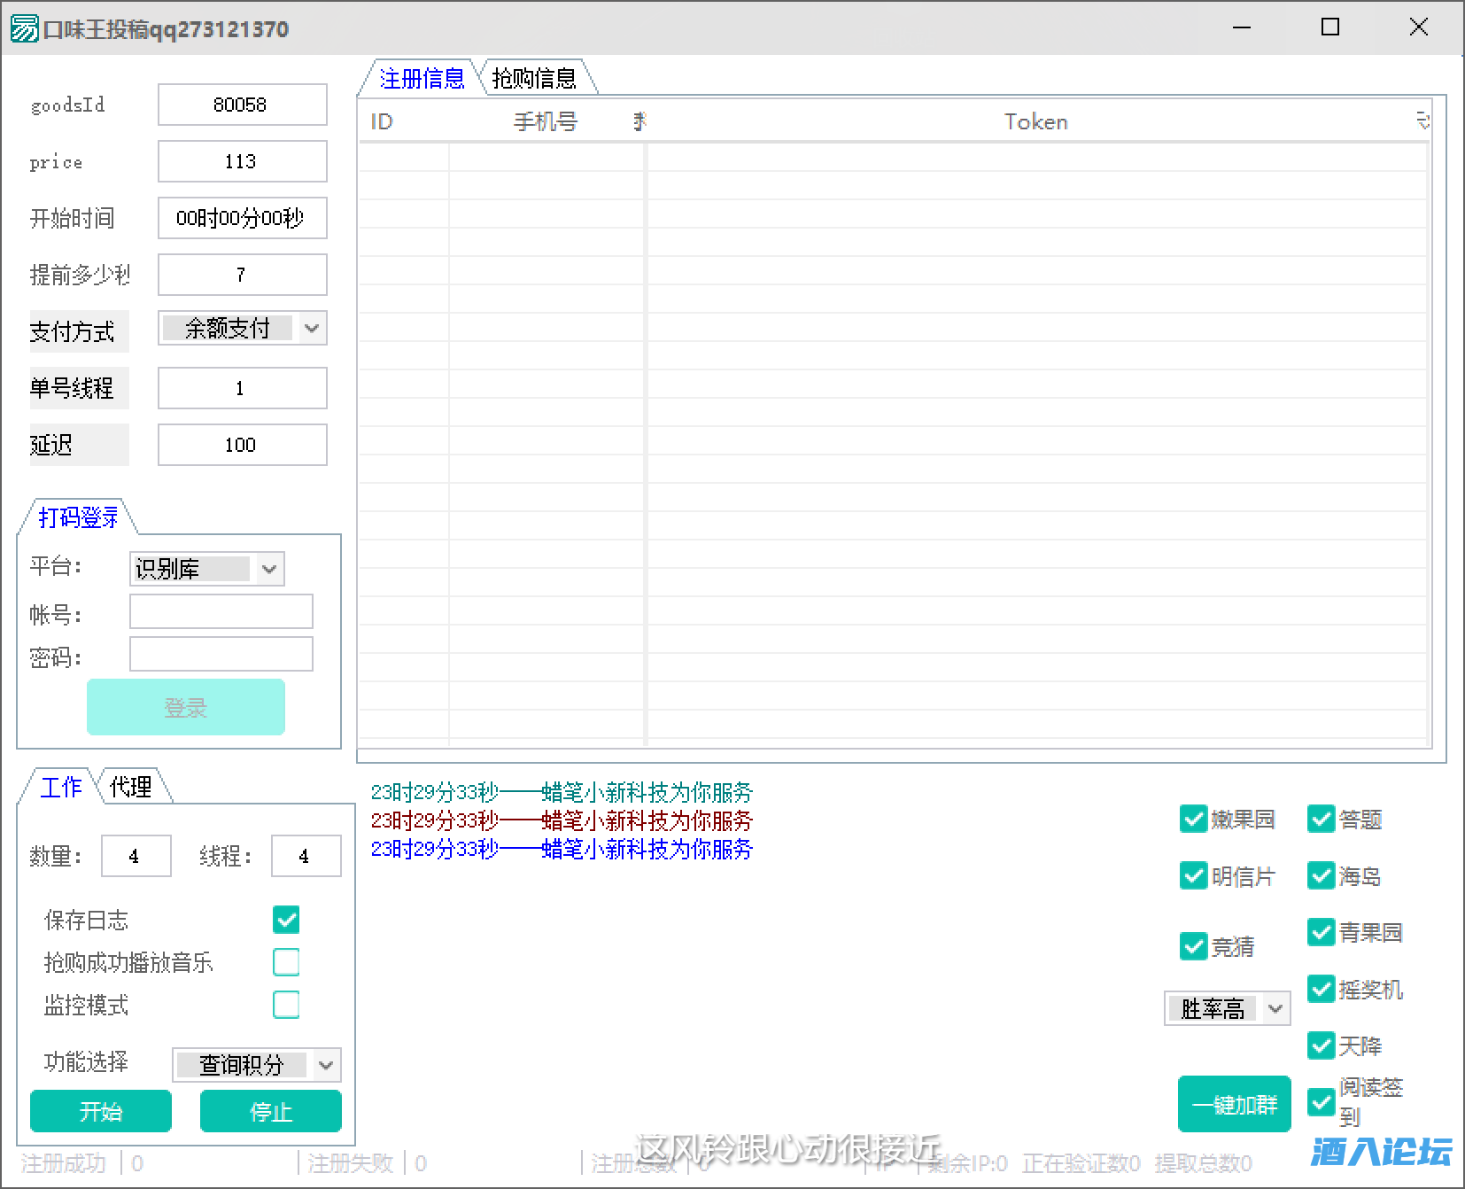Enable the 监控模式 checkbox

point(286,1005)
